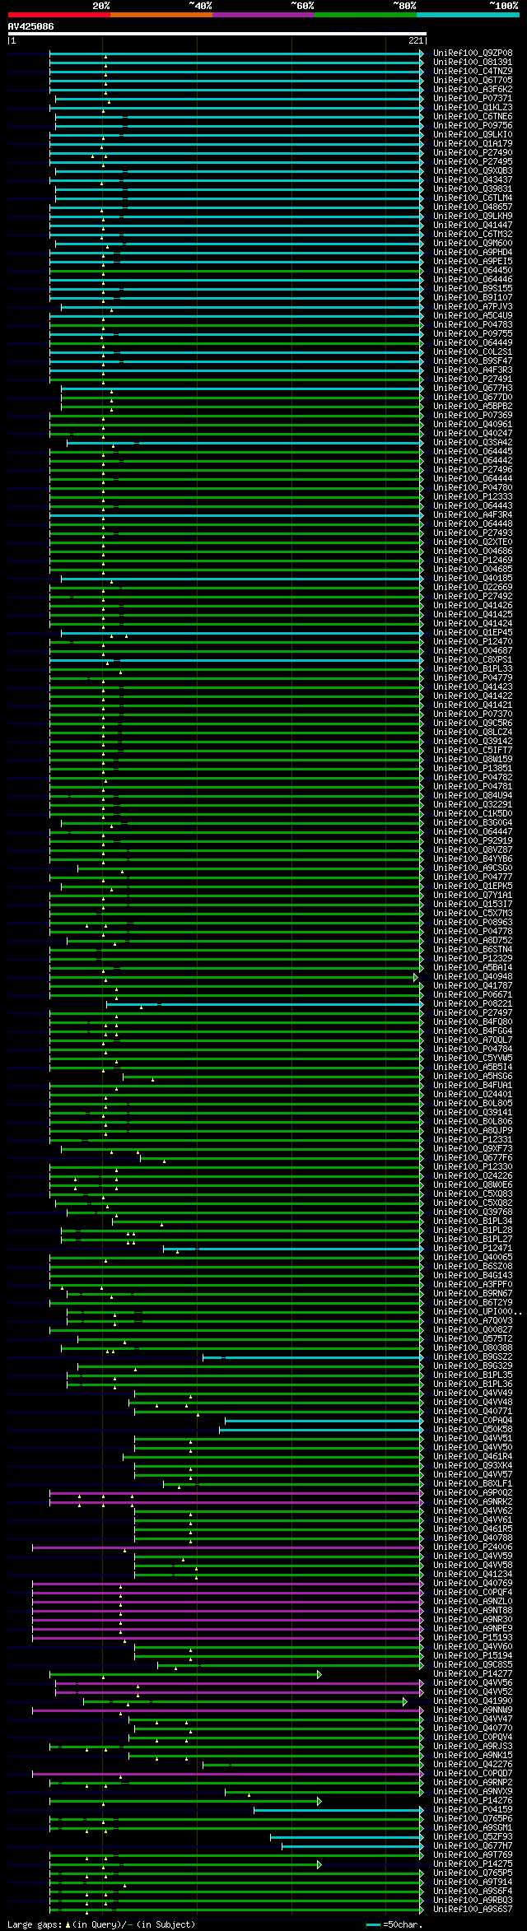The image size is (527, 1931).
Task: Click the UniRef100_Q43437 label
Action: point(473,179)
